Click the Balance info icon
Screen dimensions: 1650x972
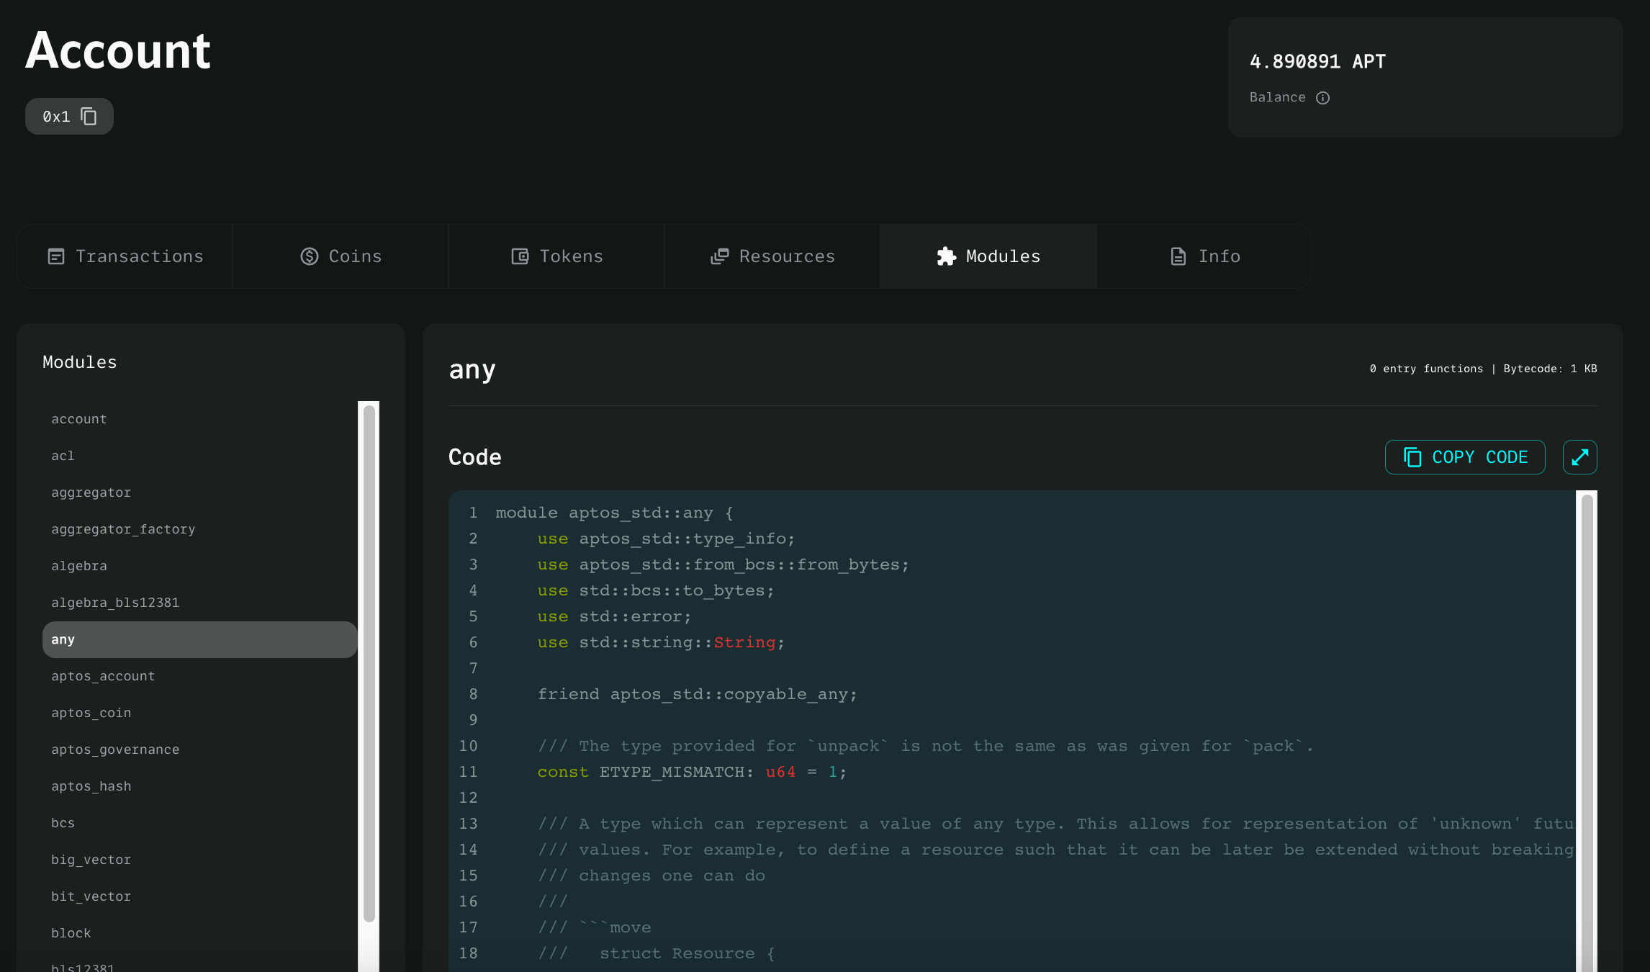tap(1322, 98)
